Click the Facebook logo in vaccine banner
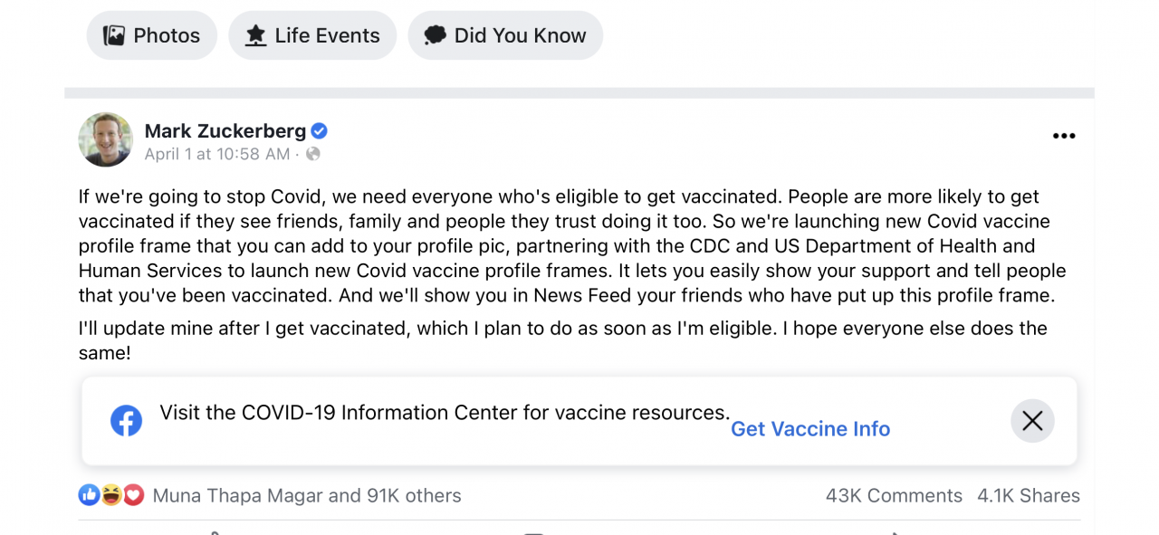The height and width of the screenshot is (535, 1159). point(127,421)
